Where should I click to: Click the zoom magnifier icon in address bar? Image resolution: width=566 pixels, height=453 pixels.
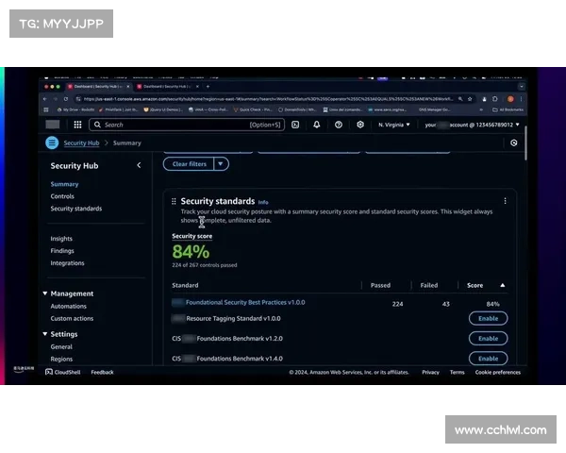point(460,99)
